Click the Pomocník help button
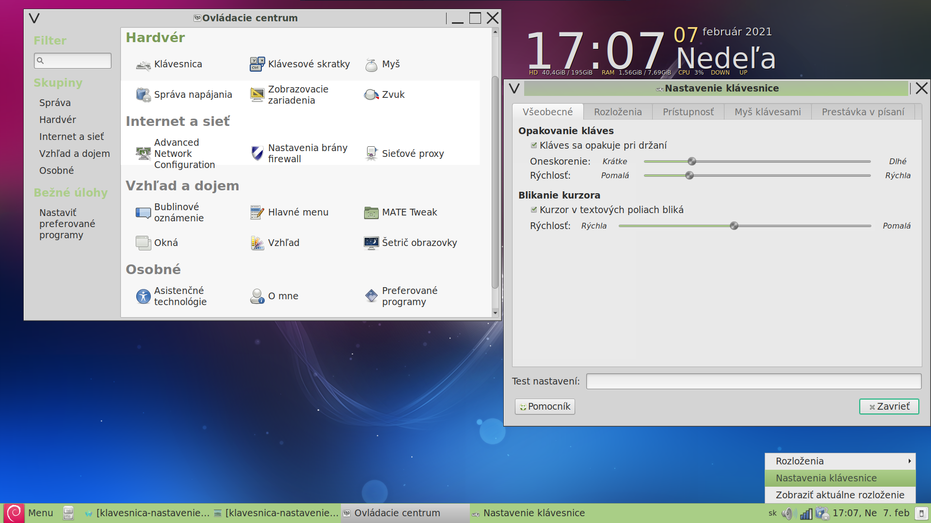 coord(545,407)
